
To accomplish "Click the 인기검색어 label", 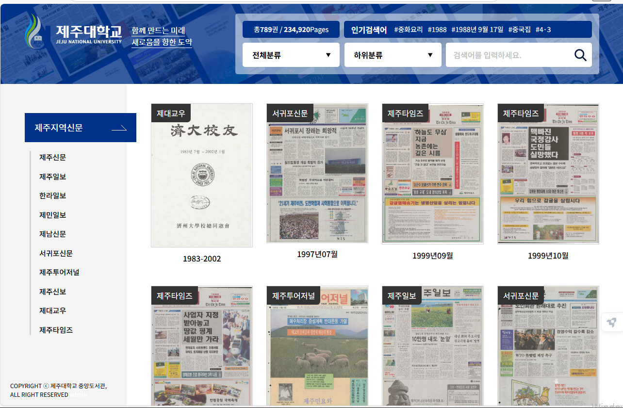I will tap(369, 30).
